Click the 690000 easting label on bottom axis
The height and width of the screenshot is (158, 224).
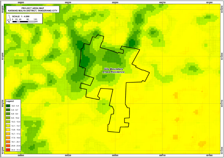point(21,155)
